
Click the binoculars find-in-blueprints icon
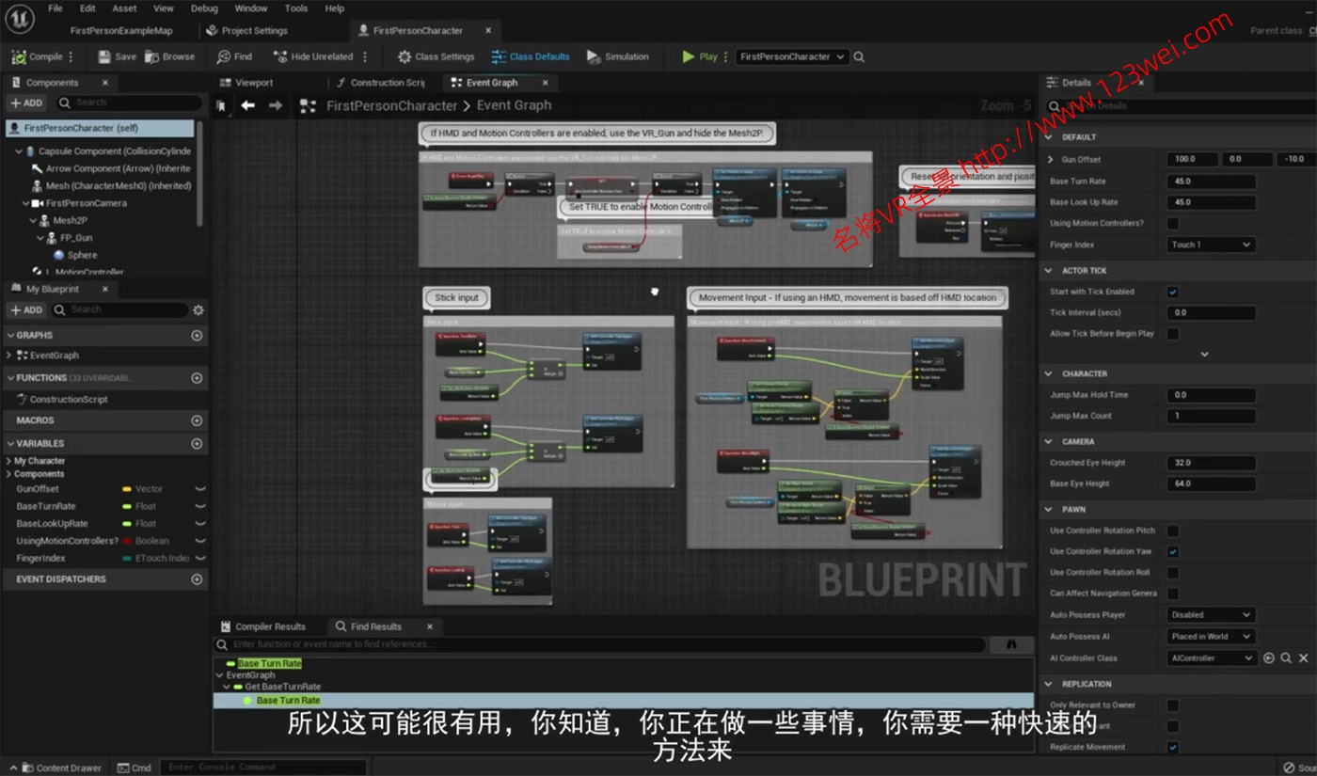pyautogui.click(x=1012, y=644)
